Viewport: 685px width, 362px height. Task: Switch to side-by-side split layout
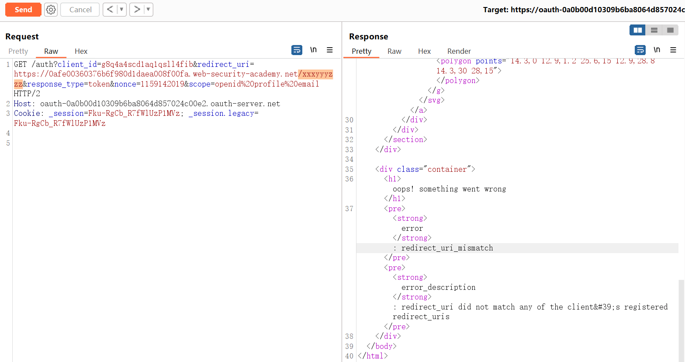(637, 30)
